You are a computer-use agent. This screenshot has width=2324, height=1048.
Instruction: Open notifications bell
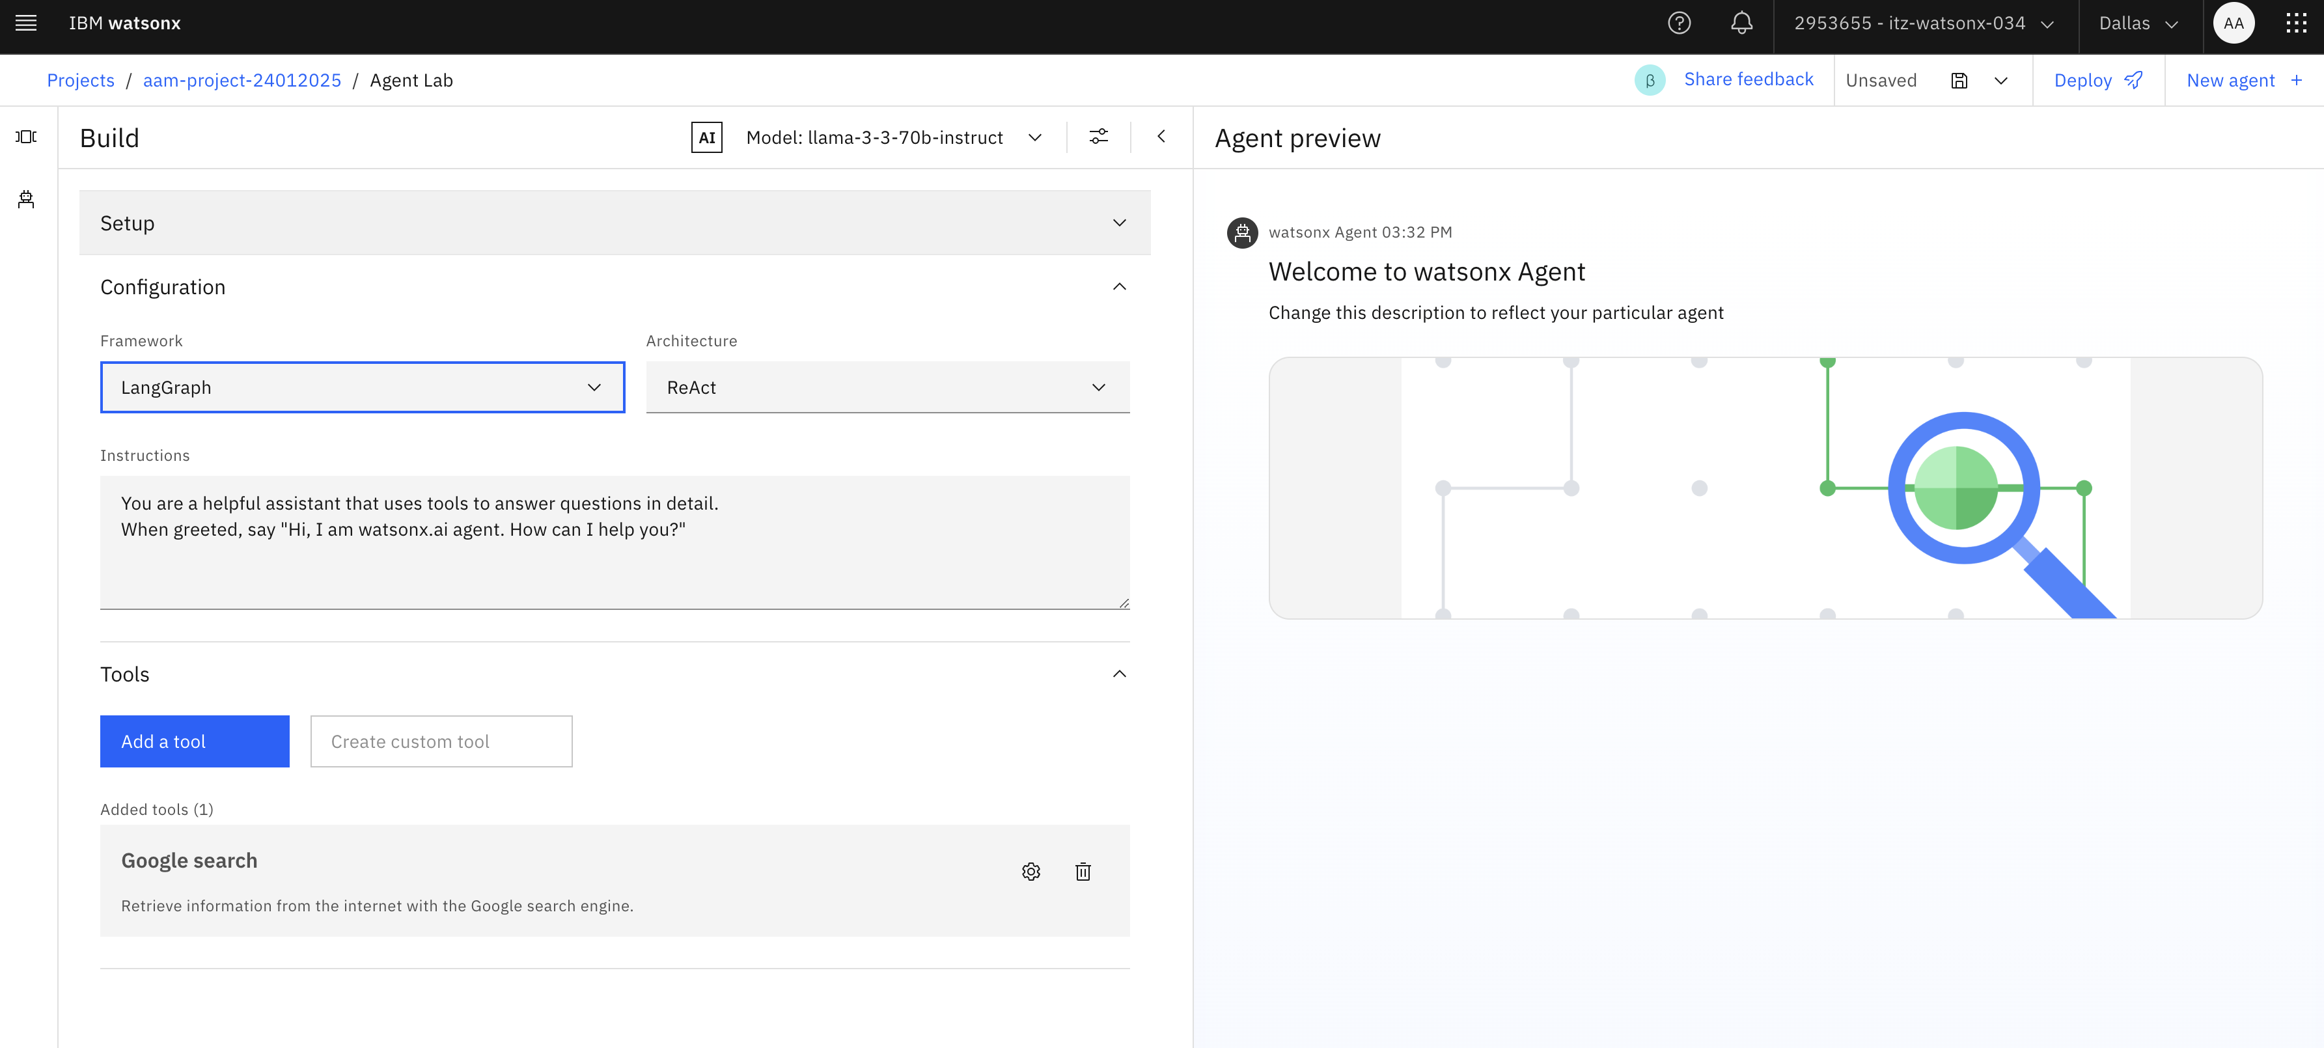pyautogui.click(x=1741, y=23)
